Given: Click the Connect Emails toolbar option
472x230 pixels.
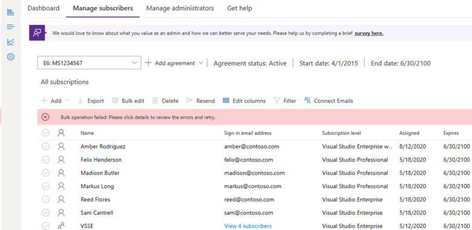Looking at the screenshot, I should (x=329, y=100).
